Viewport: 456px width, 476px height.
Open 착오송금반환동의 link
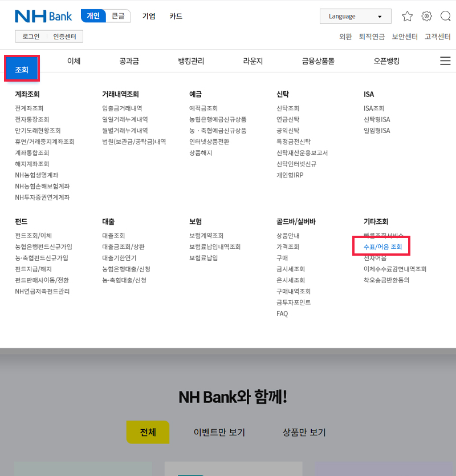386,280
